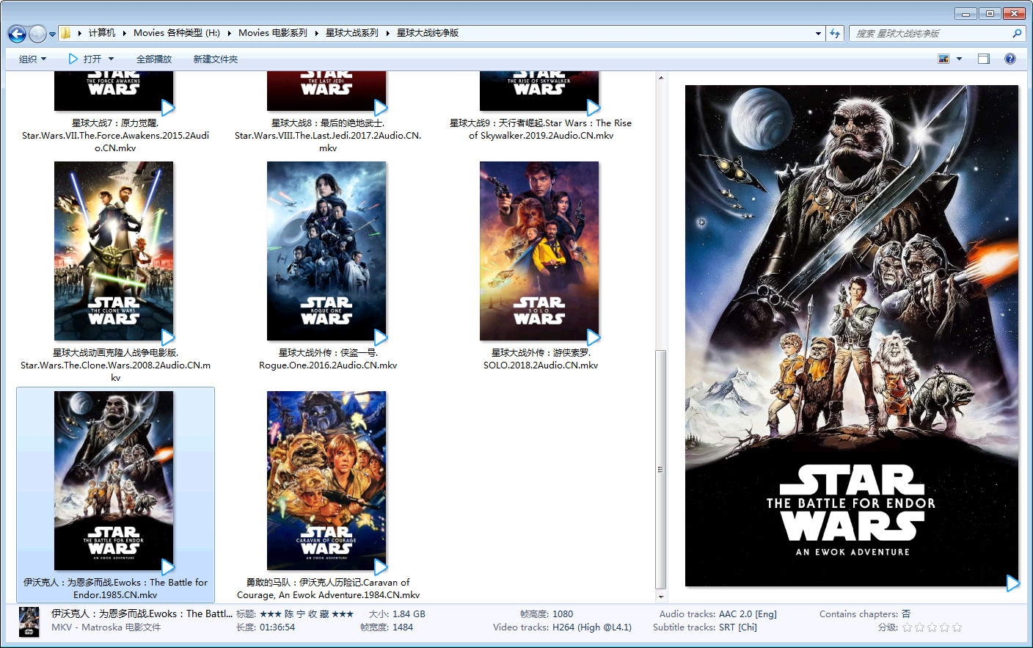Click the folder icon in the address bar
1033x648 pixels.
pos(66,33)
